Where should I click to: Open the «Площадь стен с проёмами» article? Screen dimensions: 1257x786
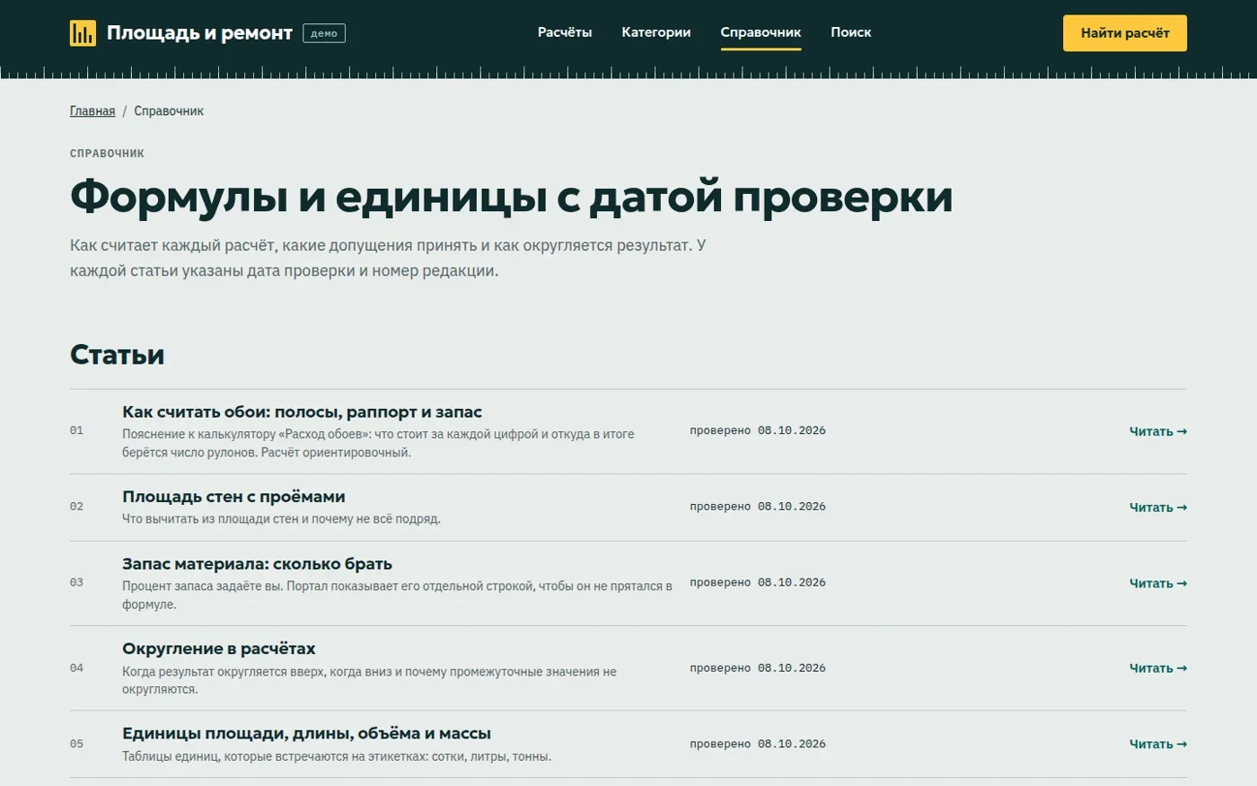[233, 497]
